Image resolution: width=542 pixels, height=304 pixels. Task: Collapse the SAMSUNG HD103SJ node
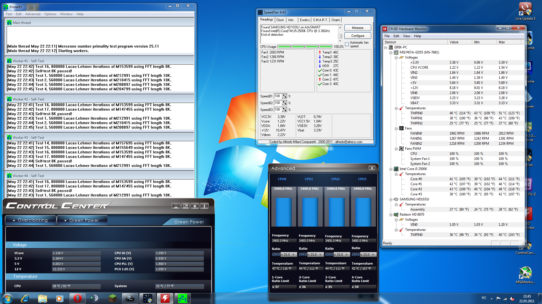click(391, 199)
